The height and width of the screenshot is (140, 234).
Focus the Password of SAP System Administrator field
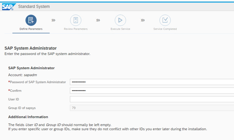tap(152, 82)
